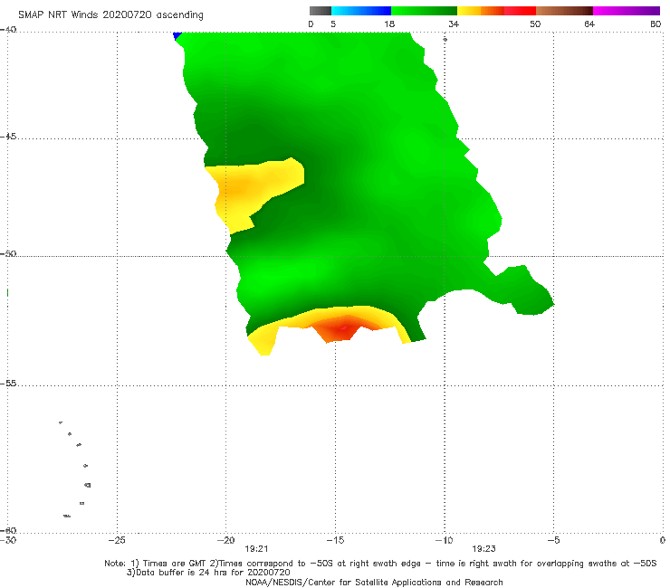Click the longitude label '-25'
This screenshot has width=670, height=588.
117,540
